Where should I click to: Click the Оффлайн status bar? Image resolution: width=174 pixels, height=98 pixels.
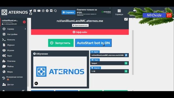point(80,32)
